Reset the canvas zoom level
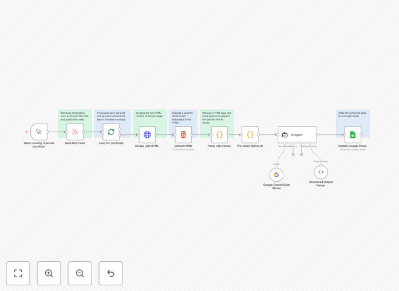This screenshot has height=291, width=399. (x=110, y=273)
